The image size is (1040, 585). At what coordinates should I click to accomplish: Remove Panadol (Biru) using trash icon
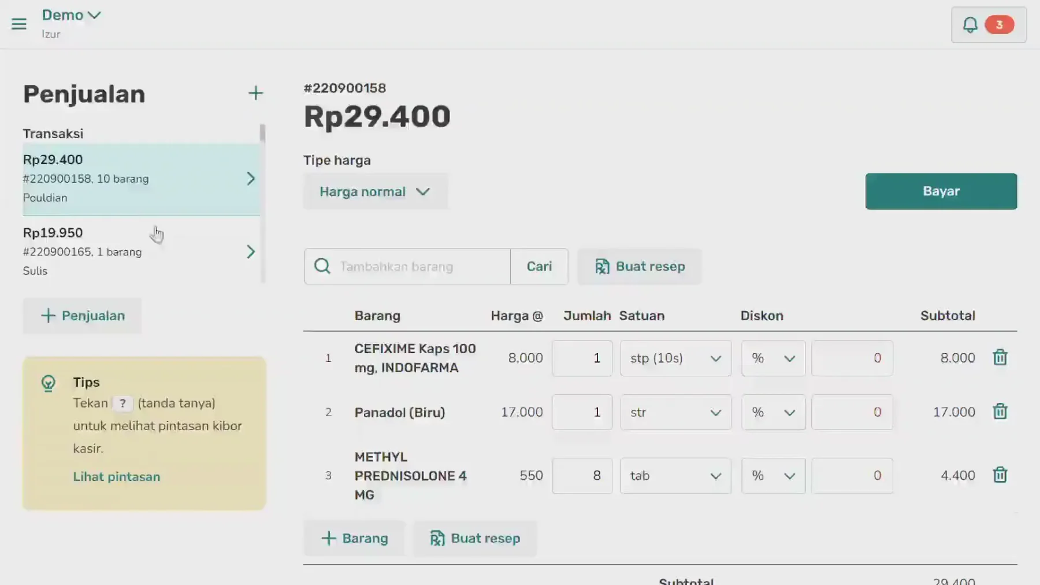[1000, 412]
